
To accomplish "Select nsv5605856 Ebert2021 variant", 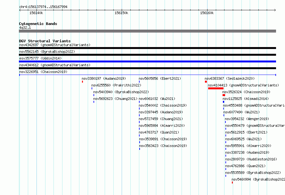I will point(160,78).
